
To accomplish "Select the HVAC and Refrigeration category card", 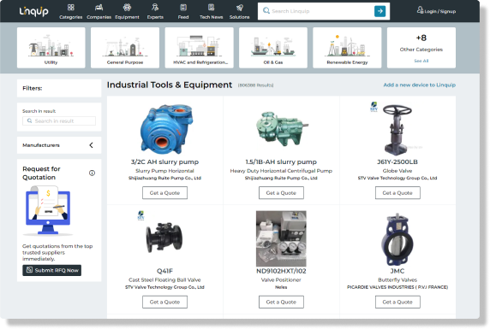I will coord(199,47).
